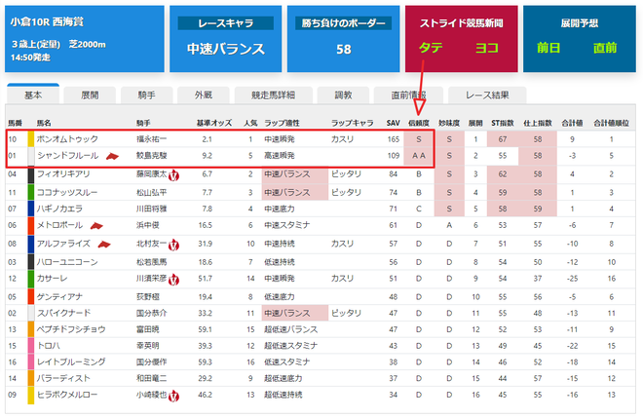
Task: Click jockey name 浜中俊
Action: pos(148,225)
